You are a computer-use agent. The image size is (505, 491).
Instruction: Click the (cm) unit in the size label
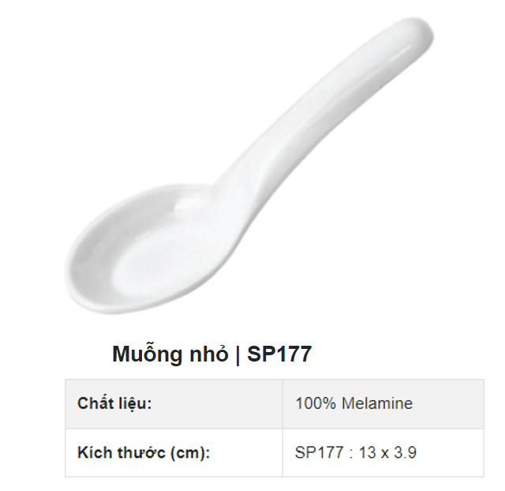point(193,453)
